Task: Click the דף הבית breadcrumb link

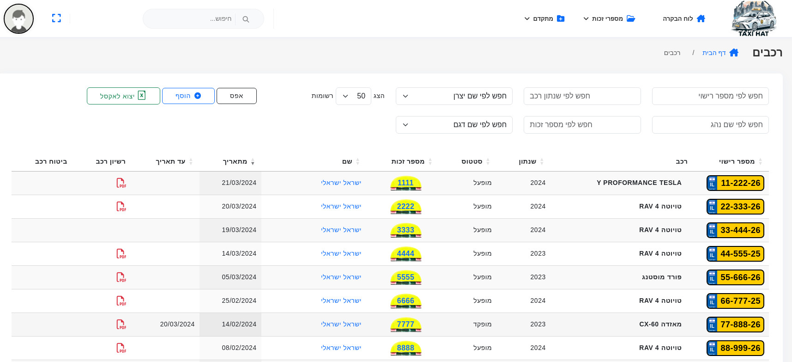Action: coord(720,53)
